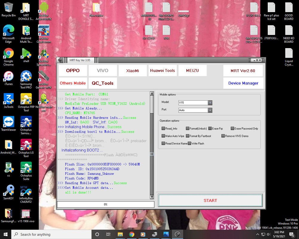Open the shell desktop shortcut
Screen dimensions: 299x239
pos(26,55)
